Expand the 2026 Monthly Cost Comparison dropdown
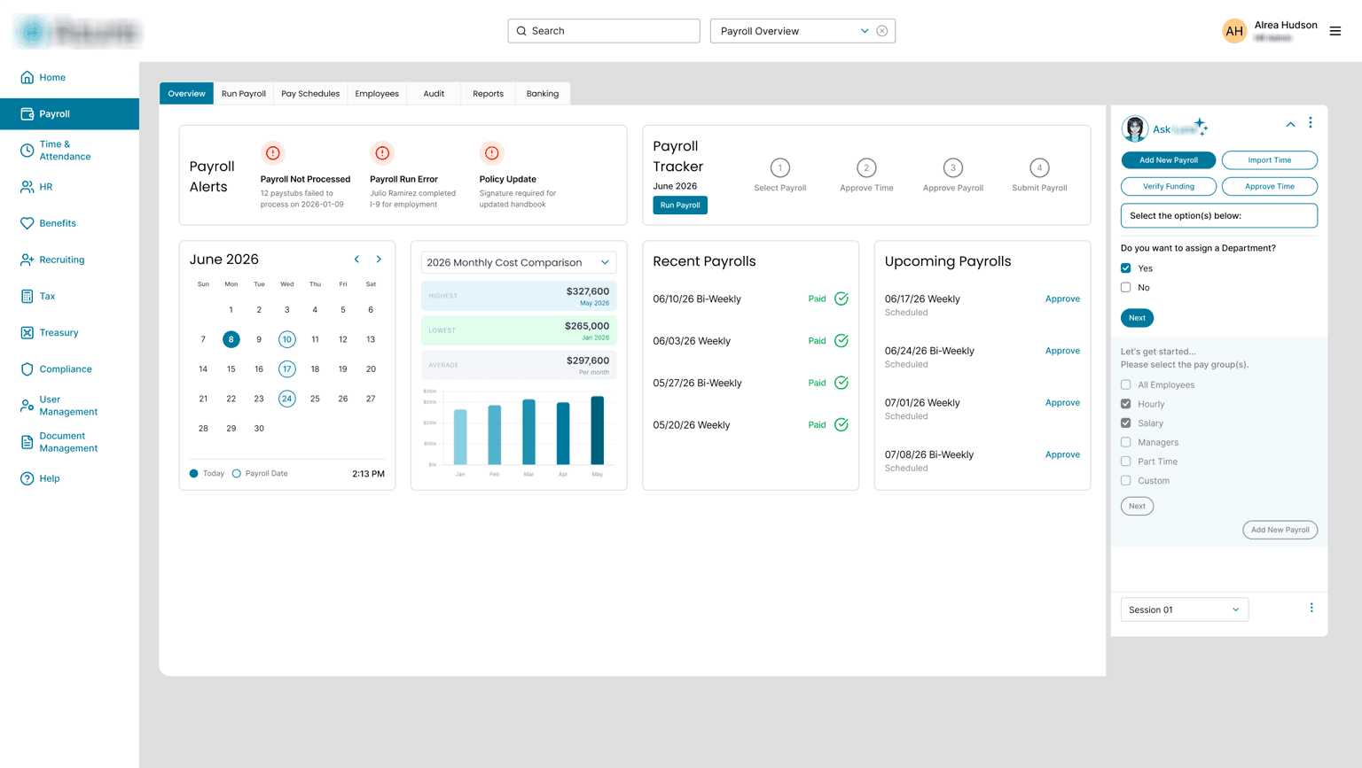The height and width of the screenshot is (768, 1362). tap(519, 262)
